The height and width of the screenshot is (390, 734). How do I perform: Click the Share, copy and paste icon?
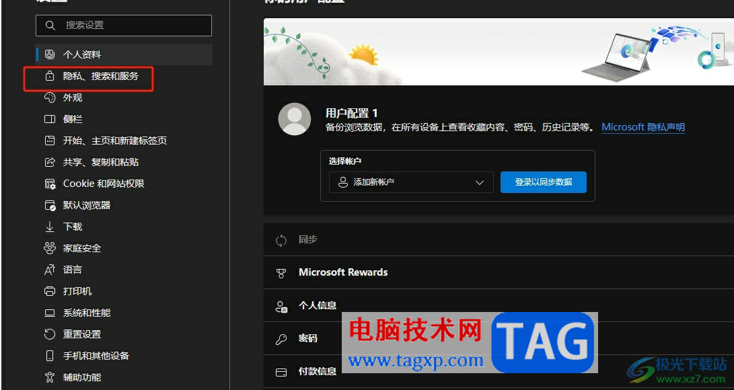(x=50, y=162)
